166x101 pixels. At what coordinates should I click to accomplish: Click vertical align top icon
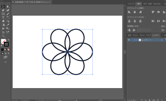tap(153, 12)
